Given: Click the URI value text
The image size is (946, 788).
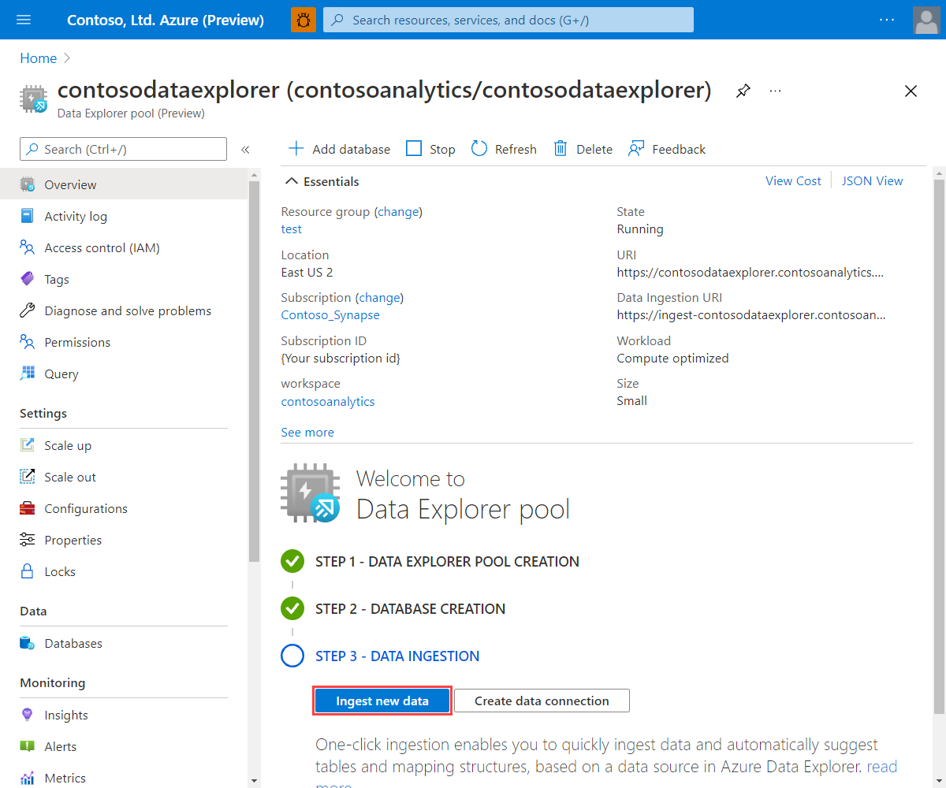Looking at the screenshot, I should (750, 272).
